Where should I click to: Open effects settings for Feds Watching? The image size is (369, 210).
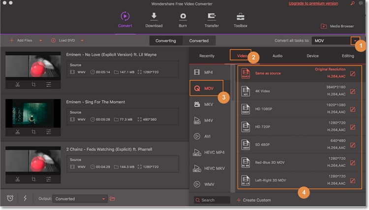[x=49, y=179]
